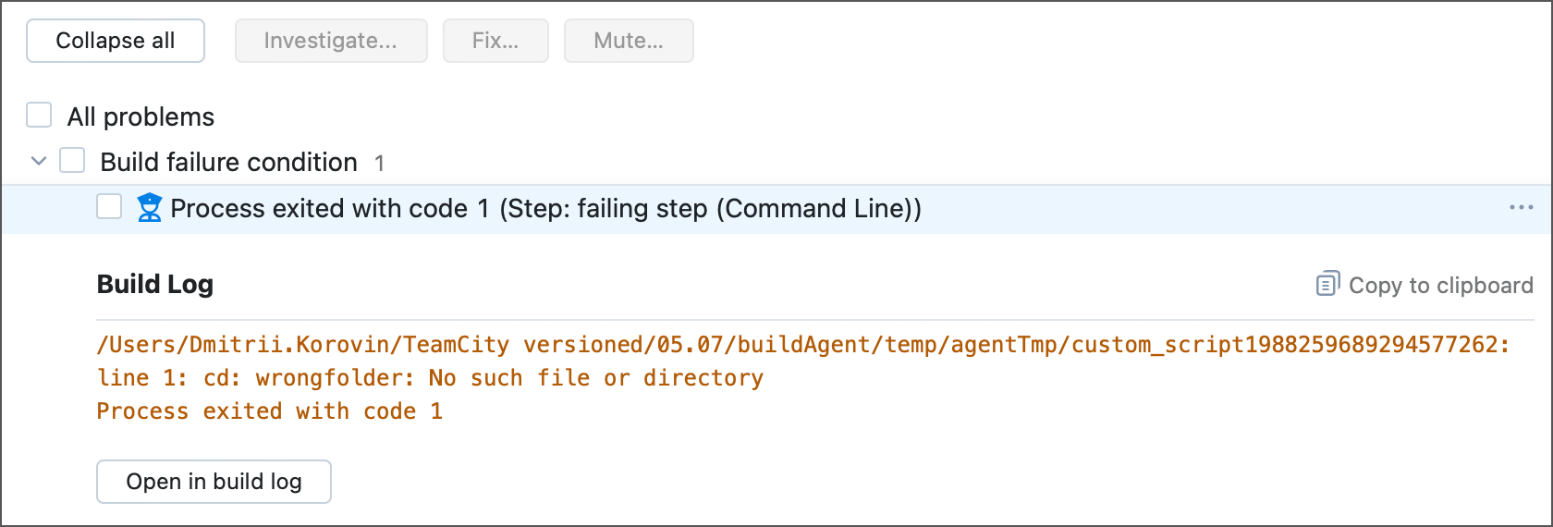The width and height of the screenshot is (1553, 527).
Task: Click Open in build log button
Action: pos(214,482)
